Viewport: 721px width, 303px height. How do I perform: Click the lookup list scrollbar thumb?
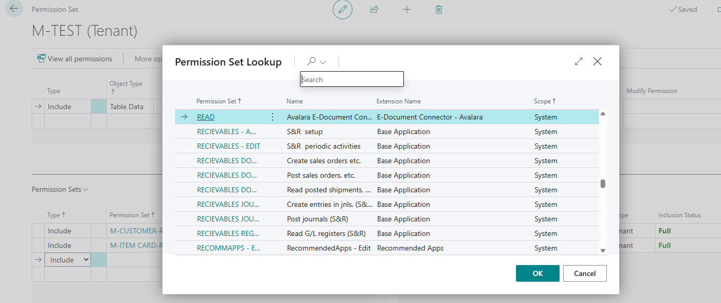tap(603, 183)
